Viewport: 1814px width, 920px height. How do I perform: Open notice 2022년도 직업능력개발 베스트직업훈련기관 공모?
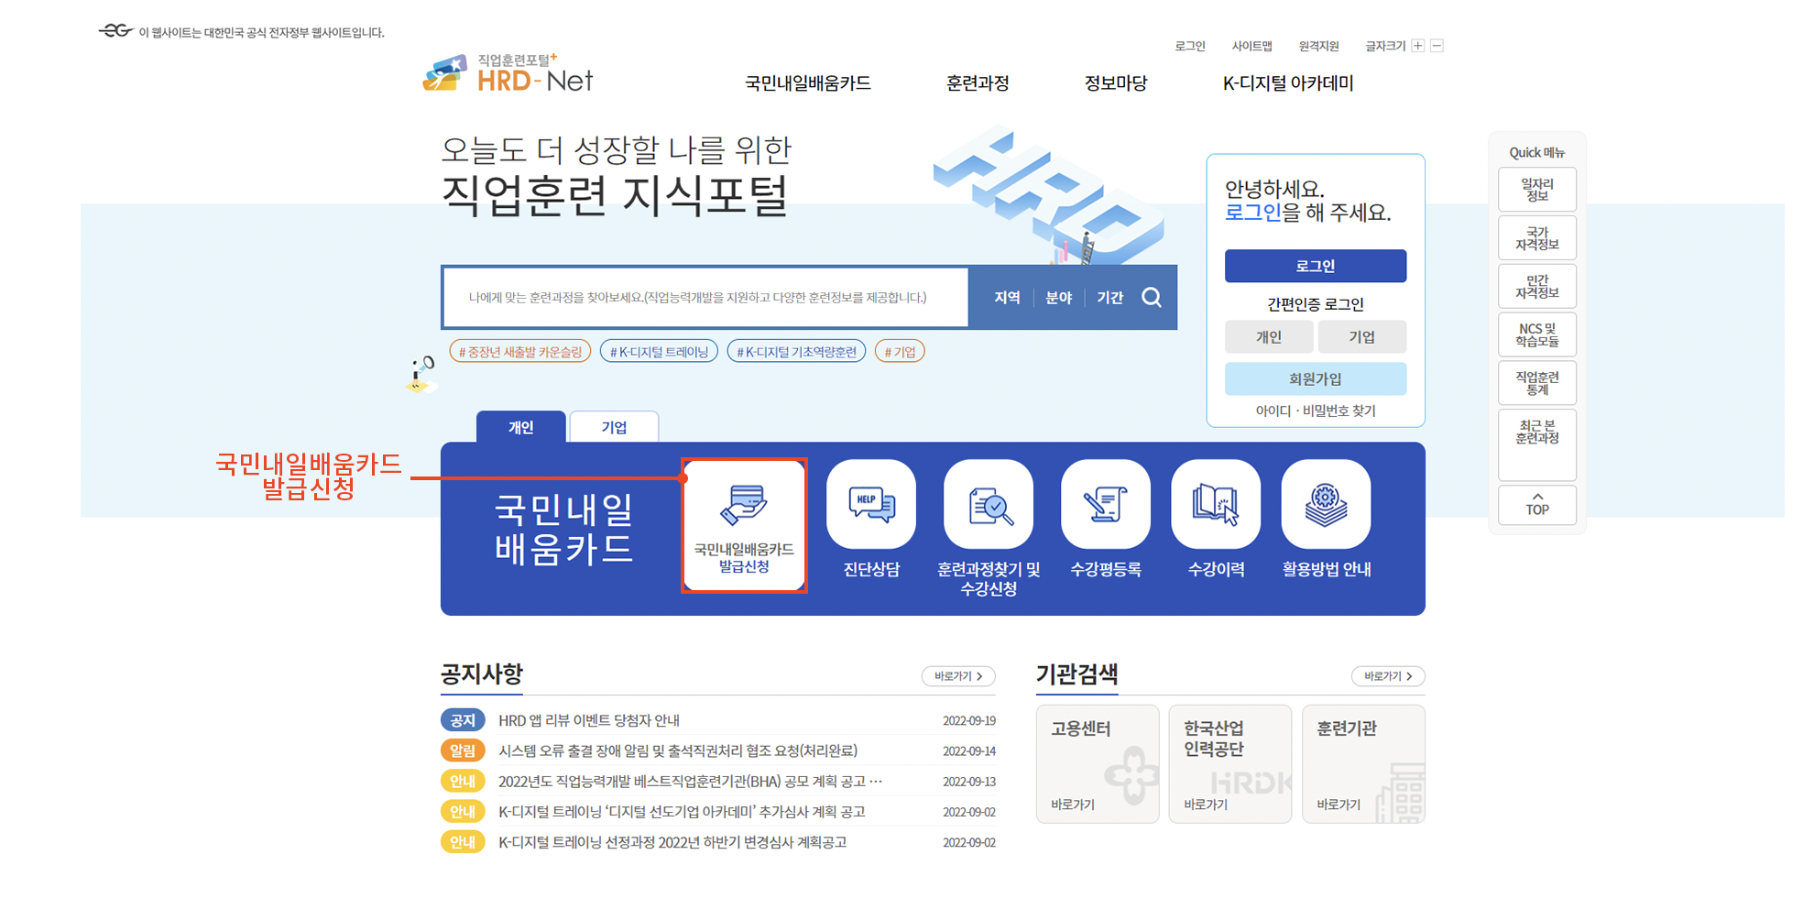tap(691, 781)
